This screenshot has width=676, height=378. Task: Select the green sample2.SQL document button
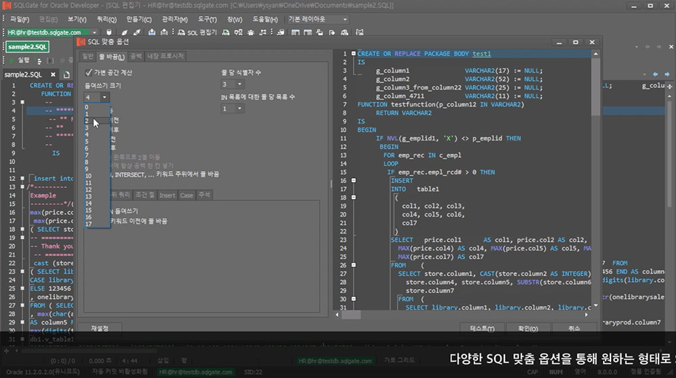pos(27,47)
